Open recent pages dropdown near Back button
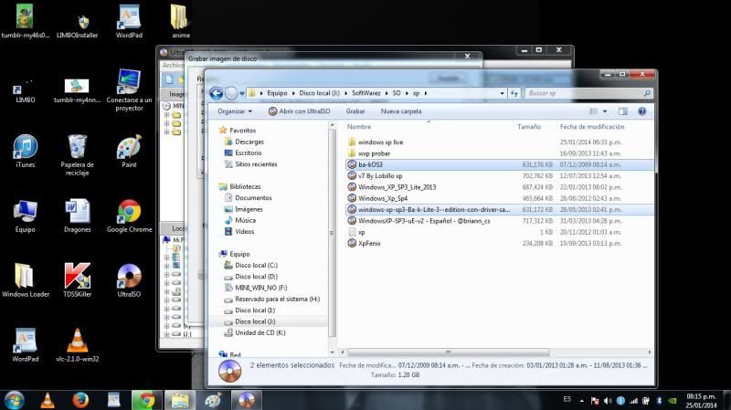 pos(242,93)
